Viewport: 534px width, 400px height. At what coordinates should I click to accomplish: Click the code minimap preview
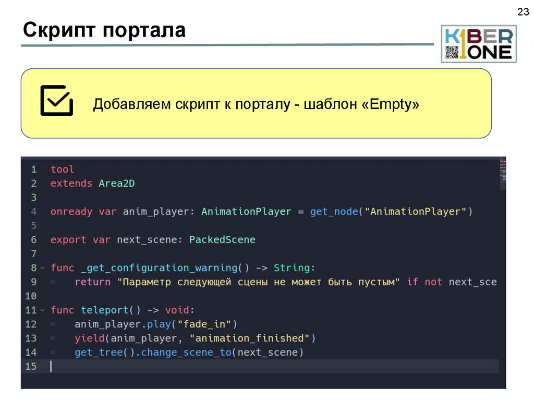[x=502, y=173]
